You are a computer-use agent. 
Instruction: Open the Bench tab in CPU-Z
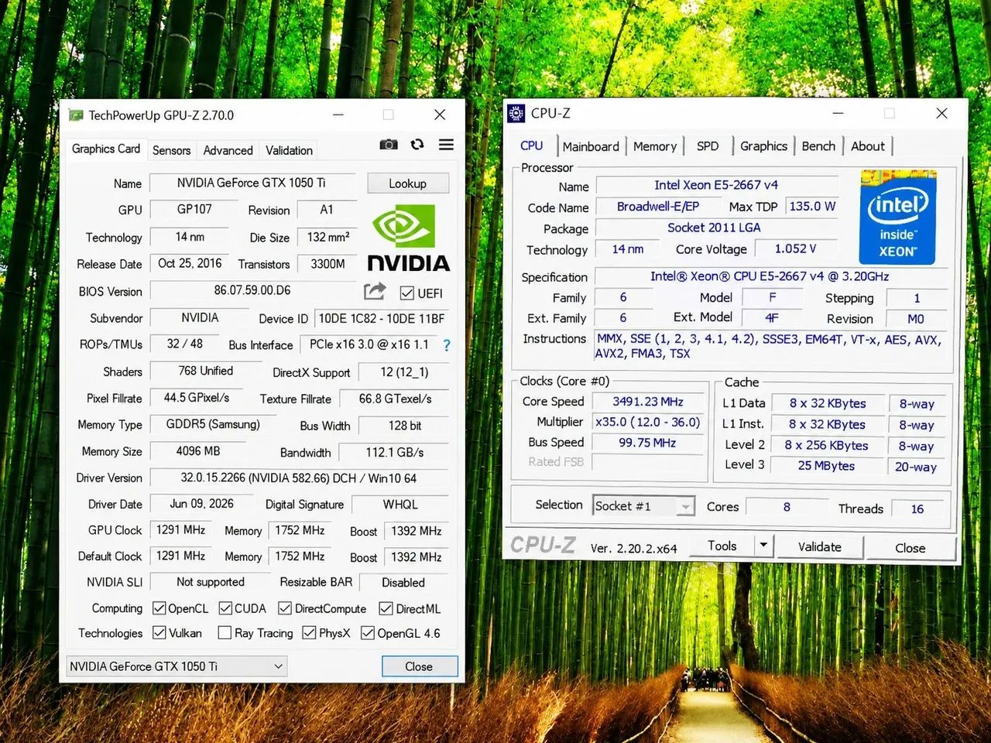point(818,146)
